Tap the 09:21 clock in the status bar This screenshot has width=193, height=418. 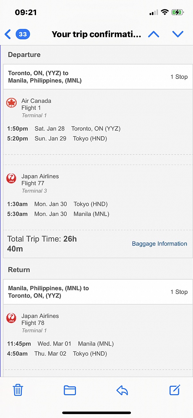click(25, 12)
